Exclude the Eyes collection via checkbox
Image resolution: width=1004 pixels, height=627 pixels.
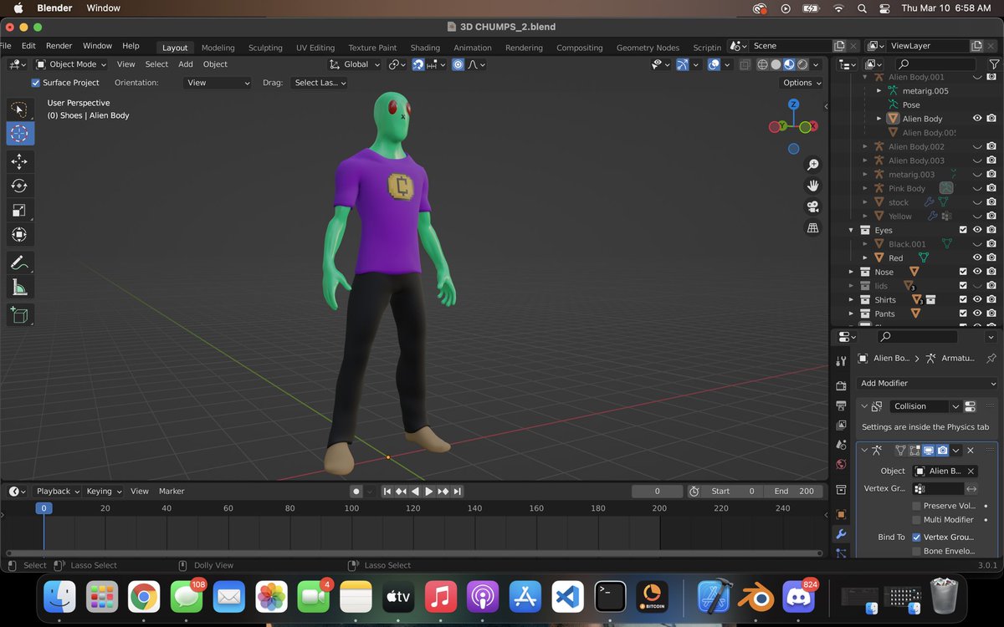(963, 230)
